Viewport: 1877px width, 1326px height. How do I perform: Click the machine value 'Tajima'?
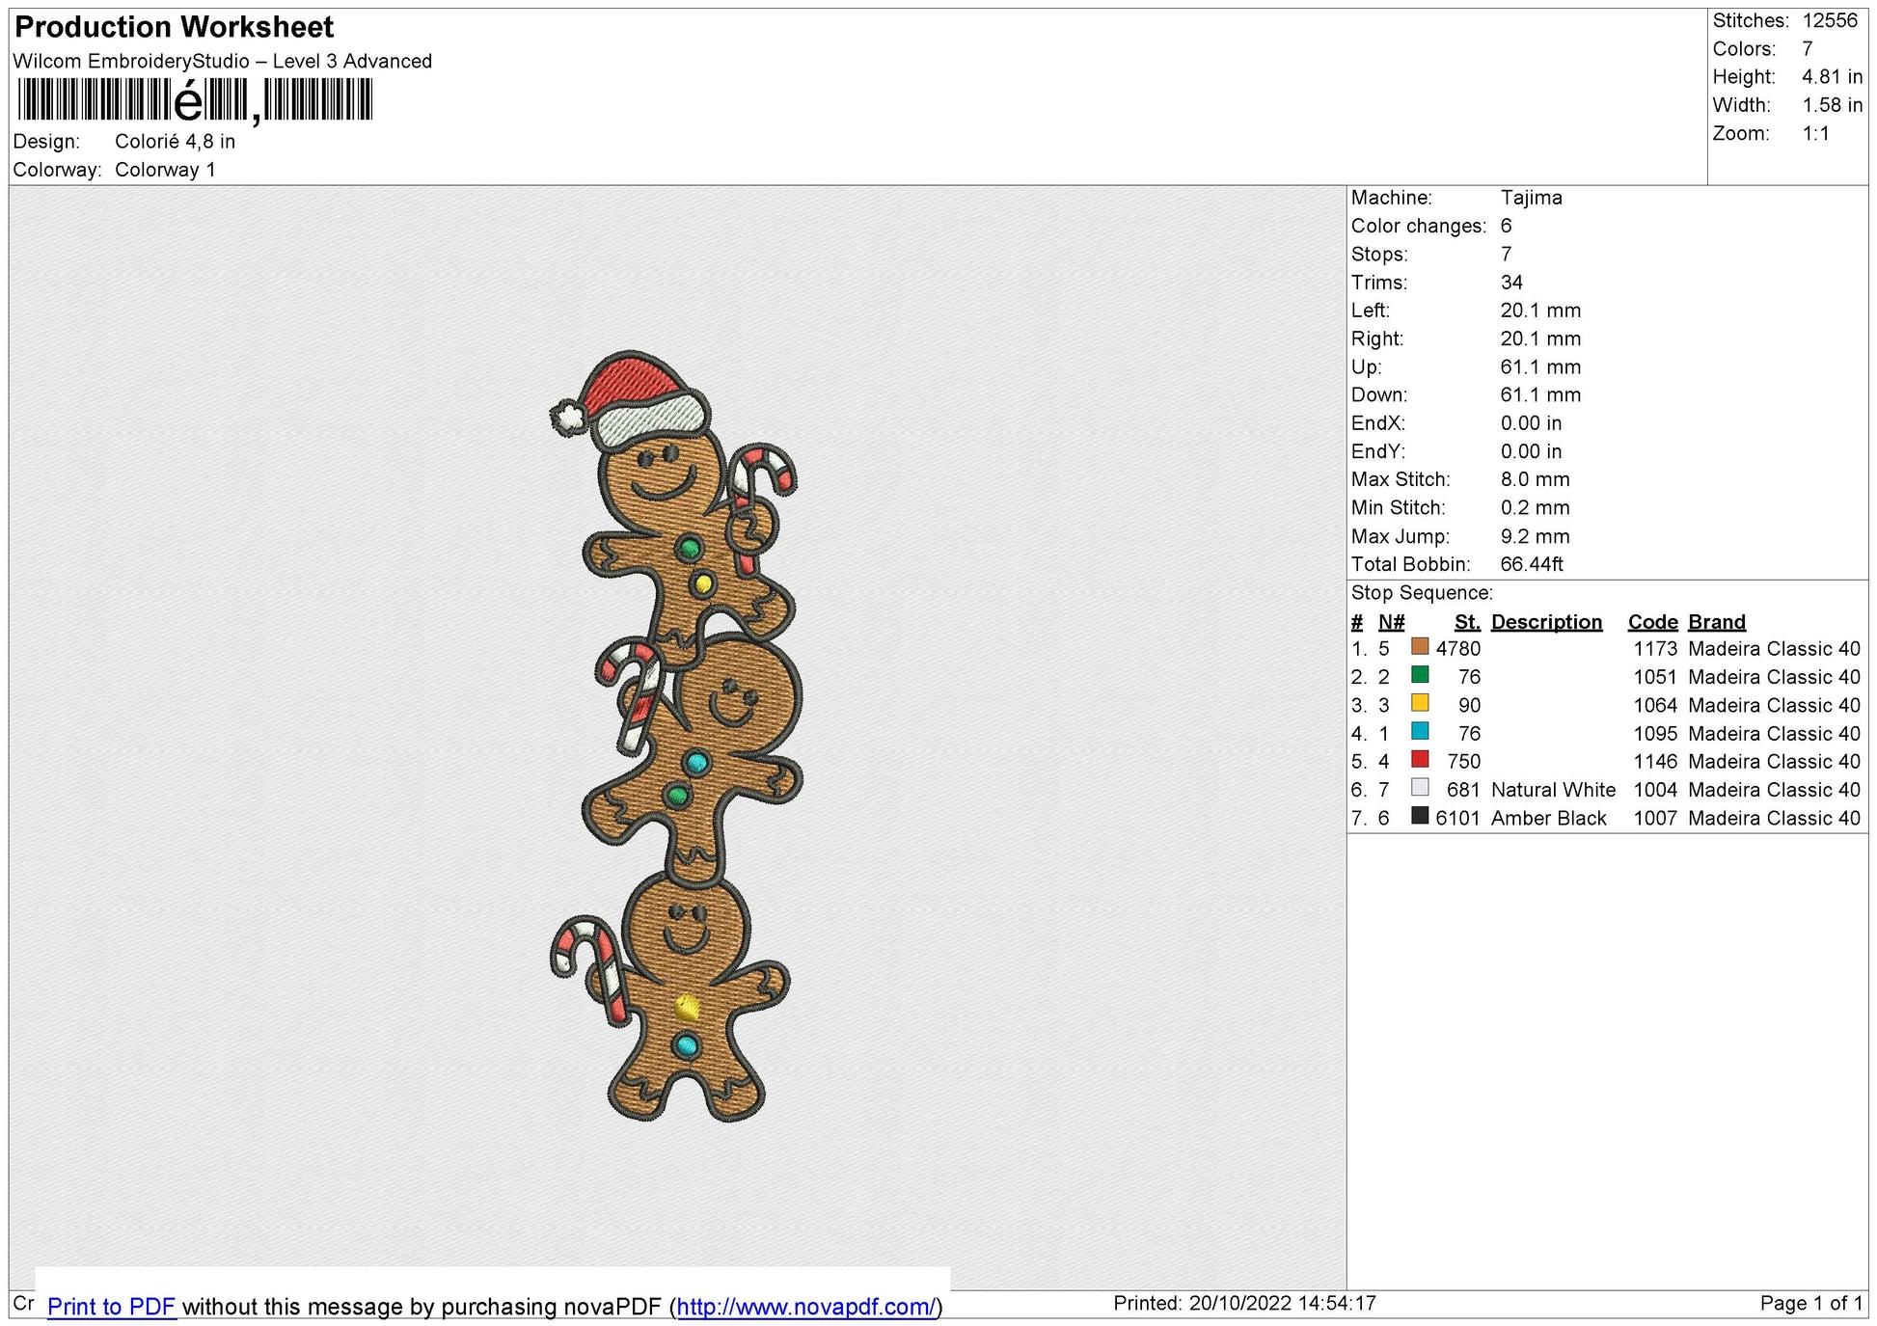(x=1531, y=198)
